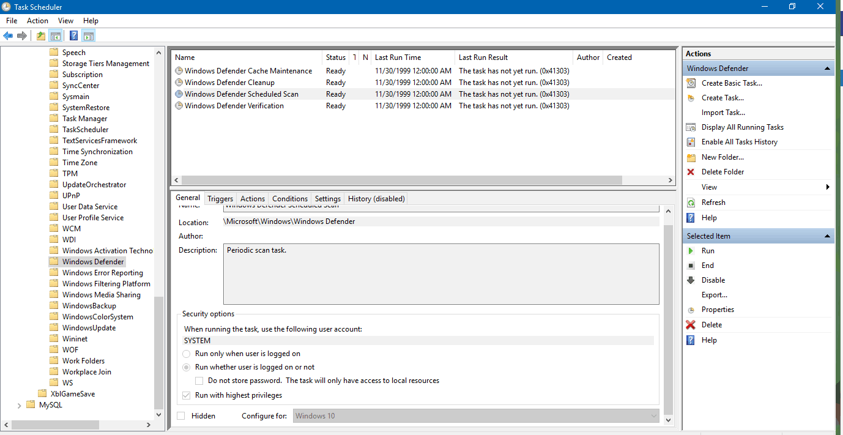Switch to the Triggers tab
The height and width of the screenshot is (435, 843).
[220, 199]
